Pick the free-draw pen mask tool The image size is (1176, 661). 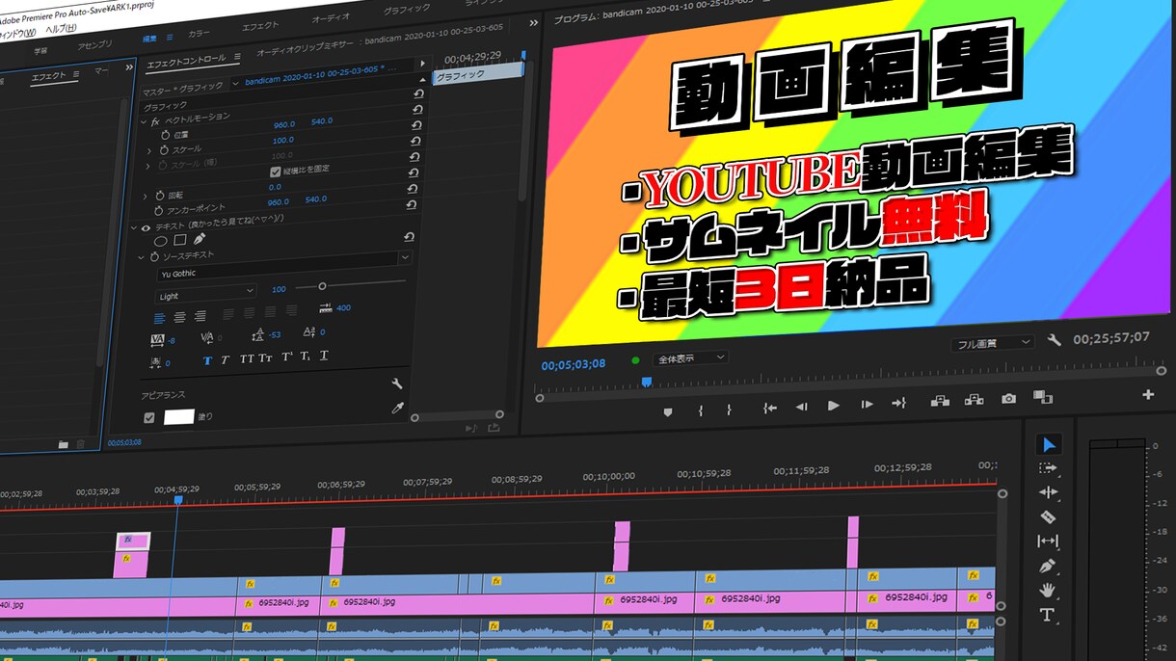pos(200,238)
